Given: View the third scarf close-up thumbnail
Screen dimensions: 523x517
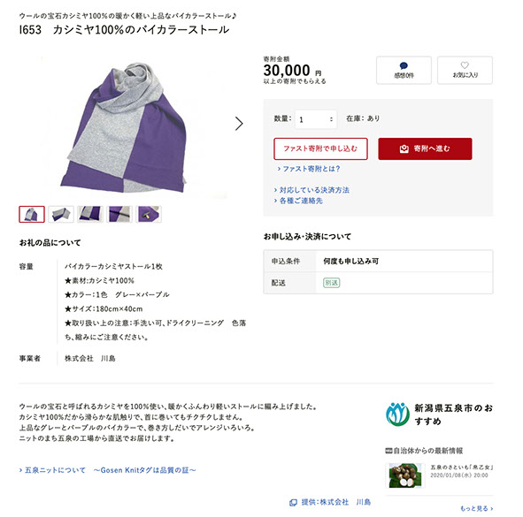Looking at the screenshot, I should point(90,214).
